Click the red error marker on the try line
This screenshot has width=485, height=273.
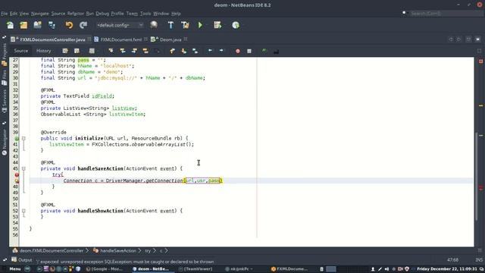click(17, 175)
